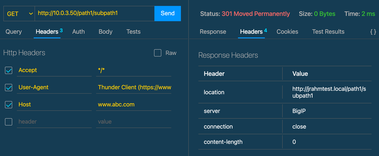Open the Test Results tab
This screenshot has width=379, height=156.
point(328,32)
